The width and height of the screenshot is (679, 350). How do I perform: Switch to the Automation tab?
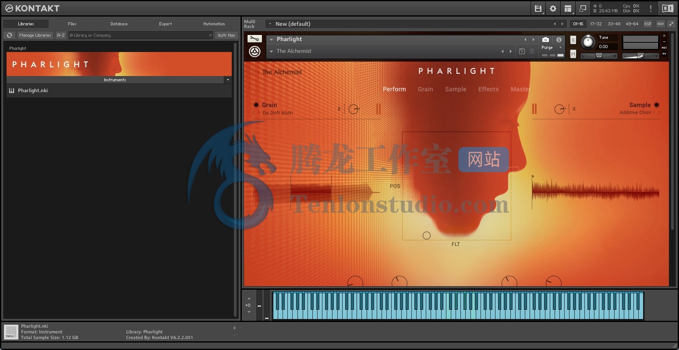click(x=214, y=24)
